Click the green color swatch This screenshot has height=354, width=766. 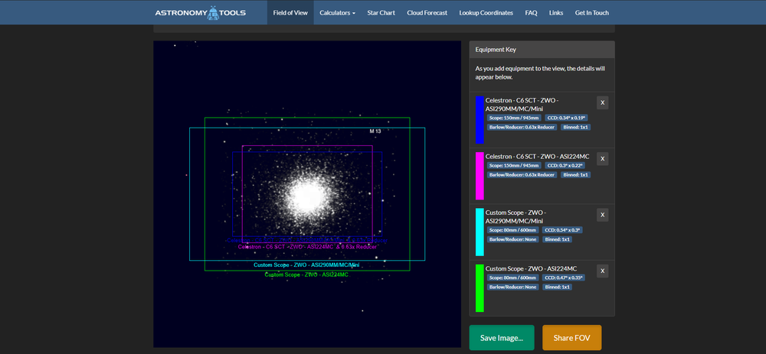(x=480, y=287)
